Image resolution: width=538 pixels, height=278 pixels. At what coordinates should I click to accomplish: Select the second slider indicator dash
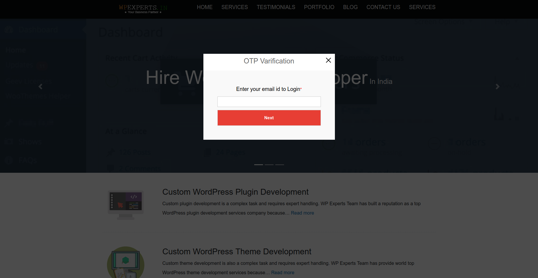269,165
